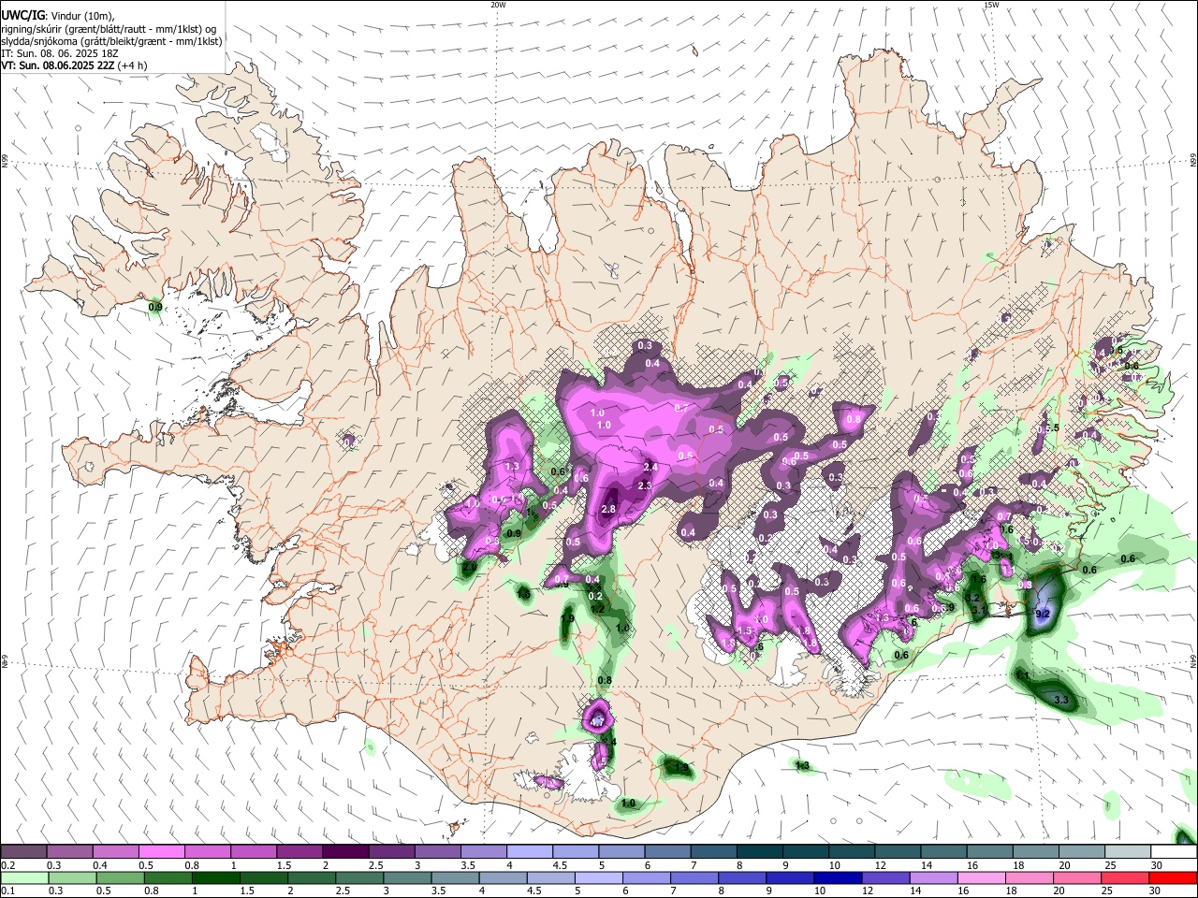Click the 0.1 label in the lower legend
Viewport: 1198px width, 898px height.
coord(7,891)
